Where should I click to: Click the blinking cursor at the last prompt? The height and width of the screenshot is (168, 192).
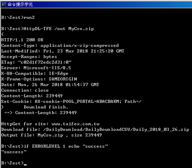point(25,165)
